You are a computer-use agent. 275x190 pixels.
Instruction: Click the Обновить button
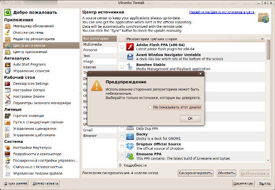pos(226,173)
